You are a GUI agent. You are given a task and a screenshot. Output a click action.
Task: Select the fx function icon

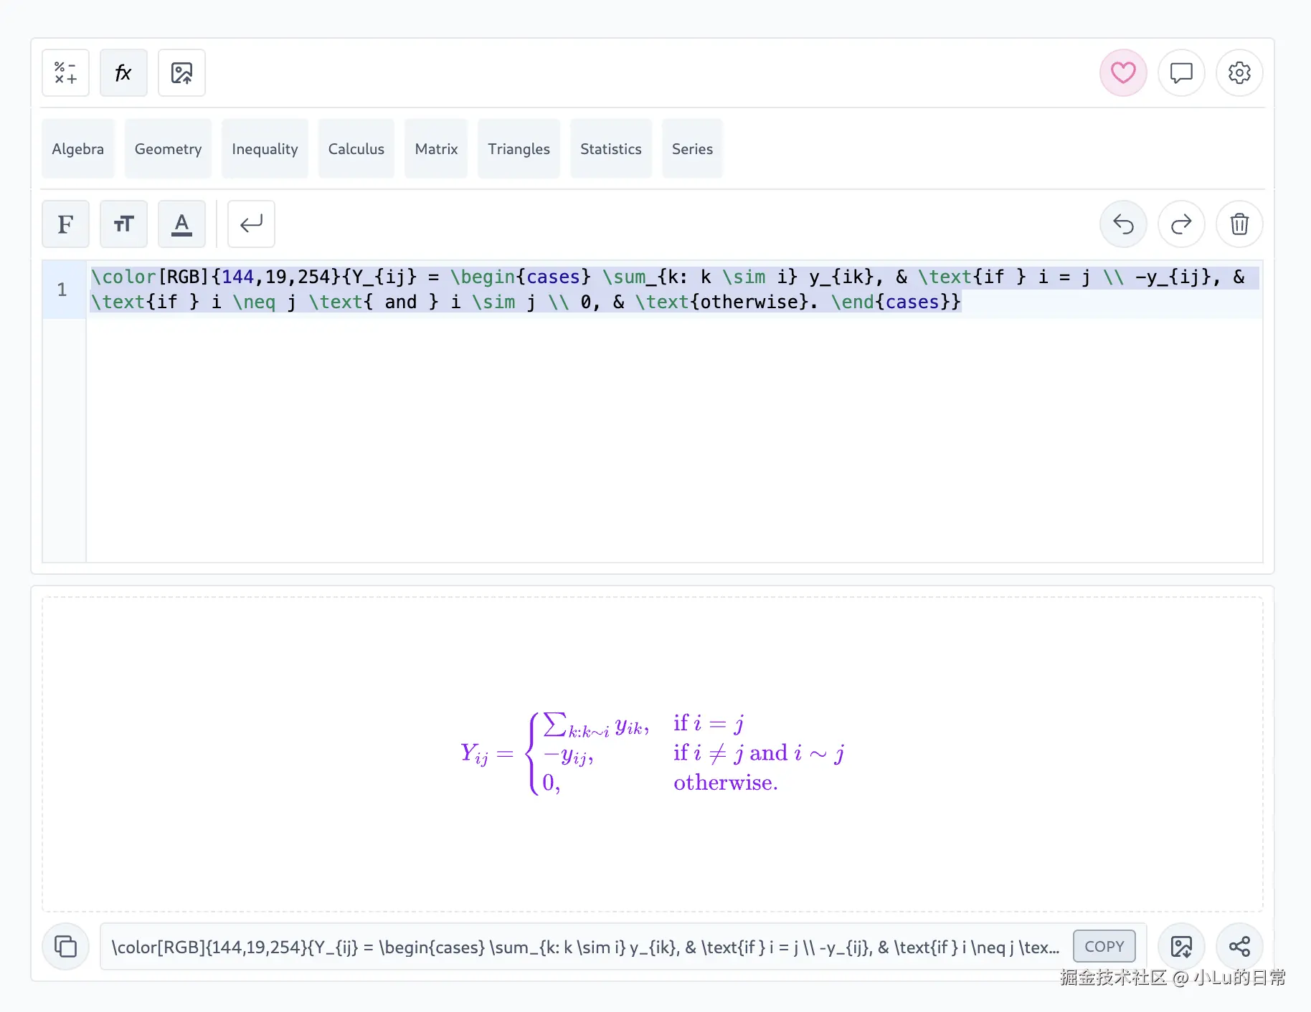pos(123,73)
